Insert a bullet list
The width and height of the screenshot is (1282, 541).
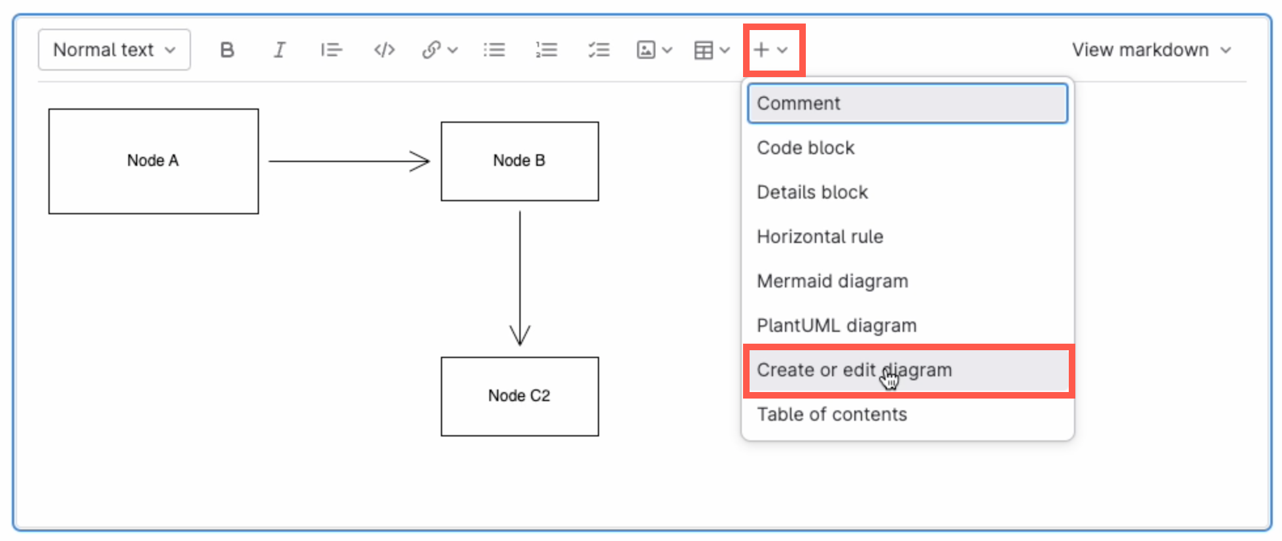click(x=494, y=49)
